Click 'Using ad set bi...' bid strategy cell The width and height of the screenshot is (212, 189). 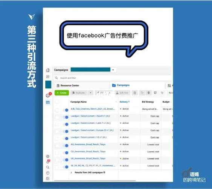pos(150,109)
